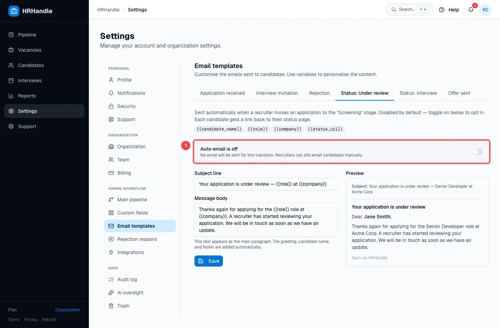Image resolution: width=500 pixels, height=328 pixels.
Task: Open the Refund footer link
Action: coord(49,320)
